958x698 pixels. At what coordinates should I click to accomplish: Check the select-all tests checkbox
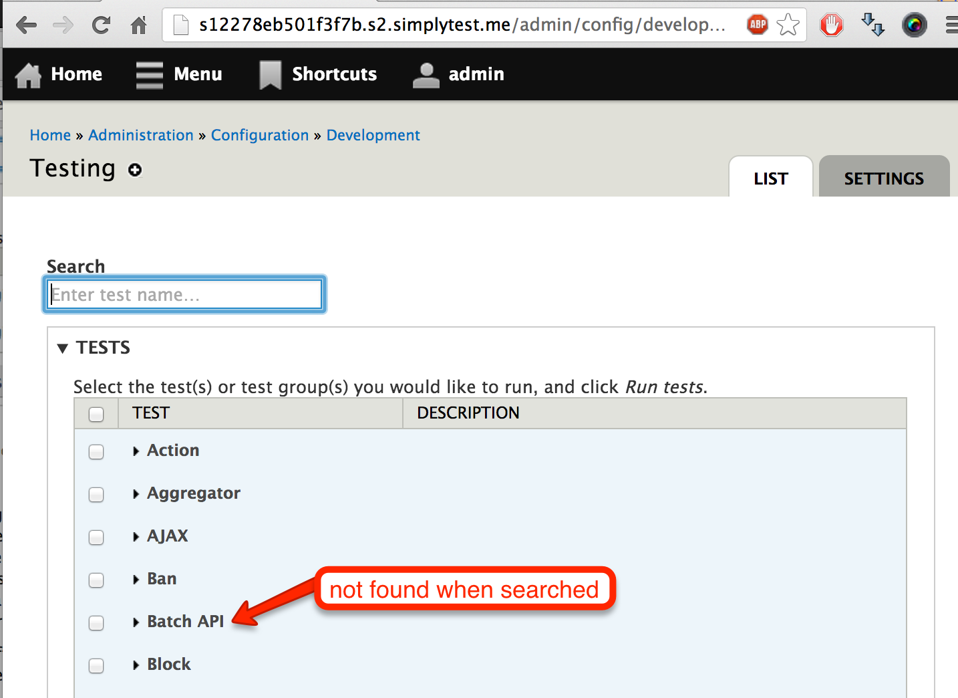[x=96, y=414]
